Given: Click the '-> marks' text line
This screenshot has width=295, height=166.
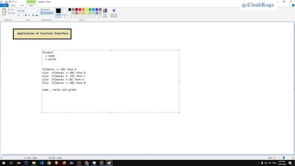Looking at the screenshot, I should pos(50,59).
